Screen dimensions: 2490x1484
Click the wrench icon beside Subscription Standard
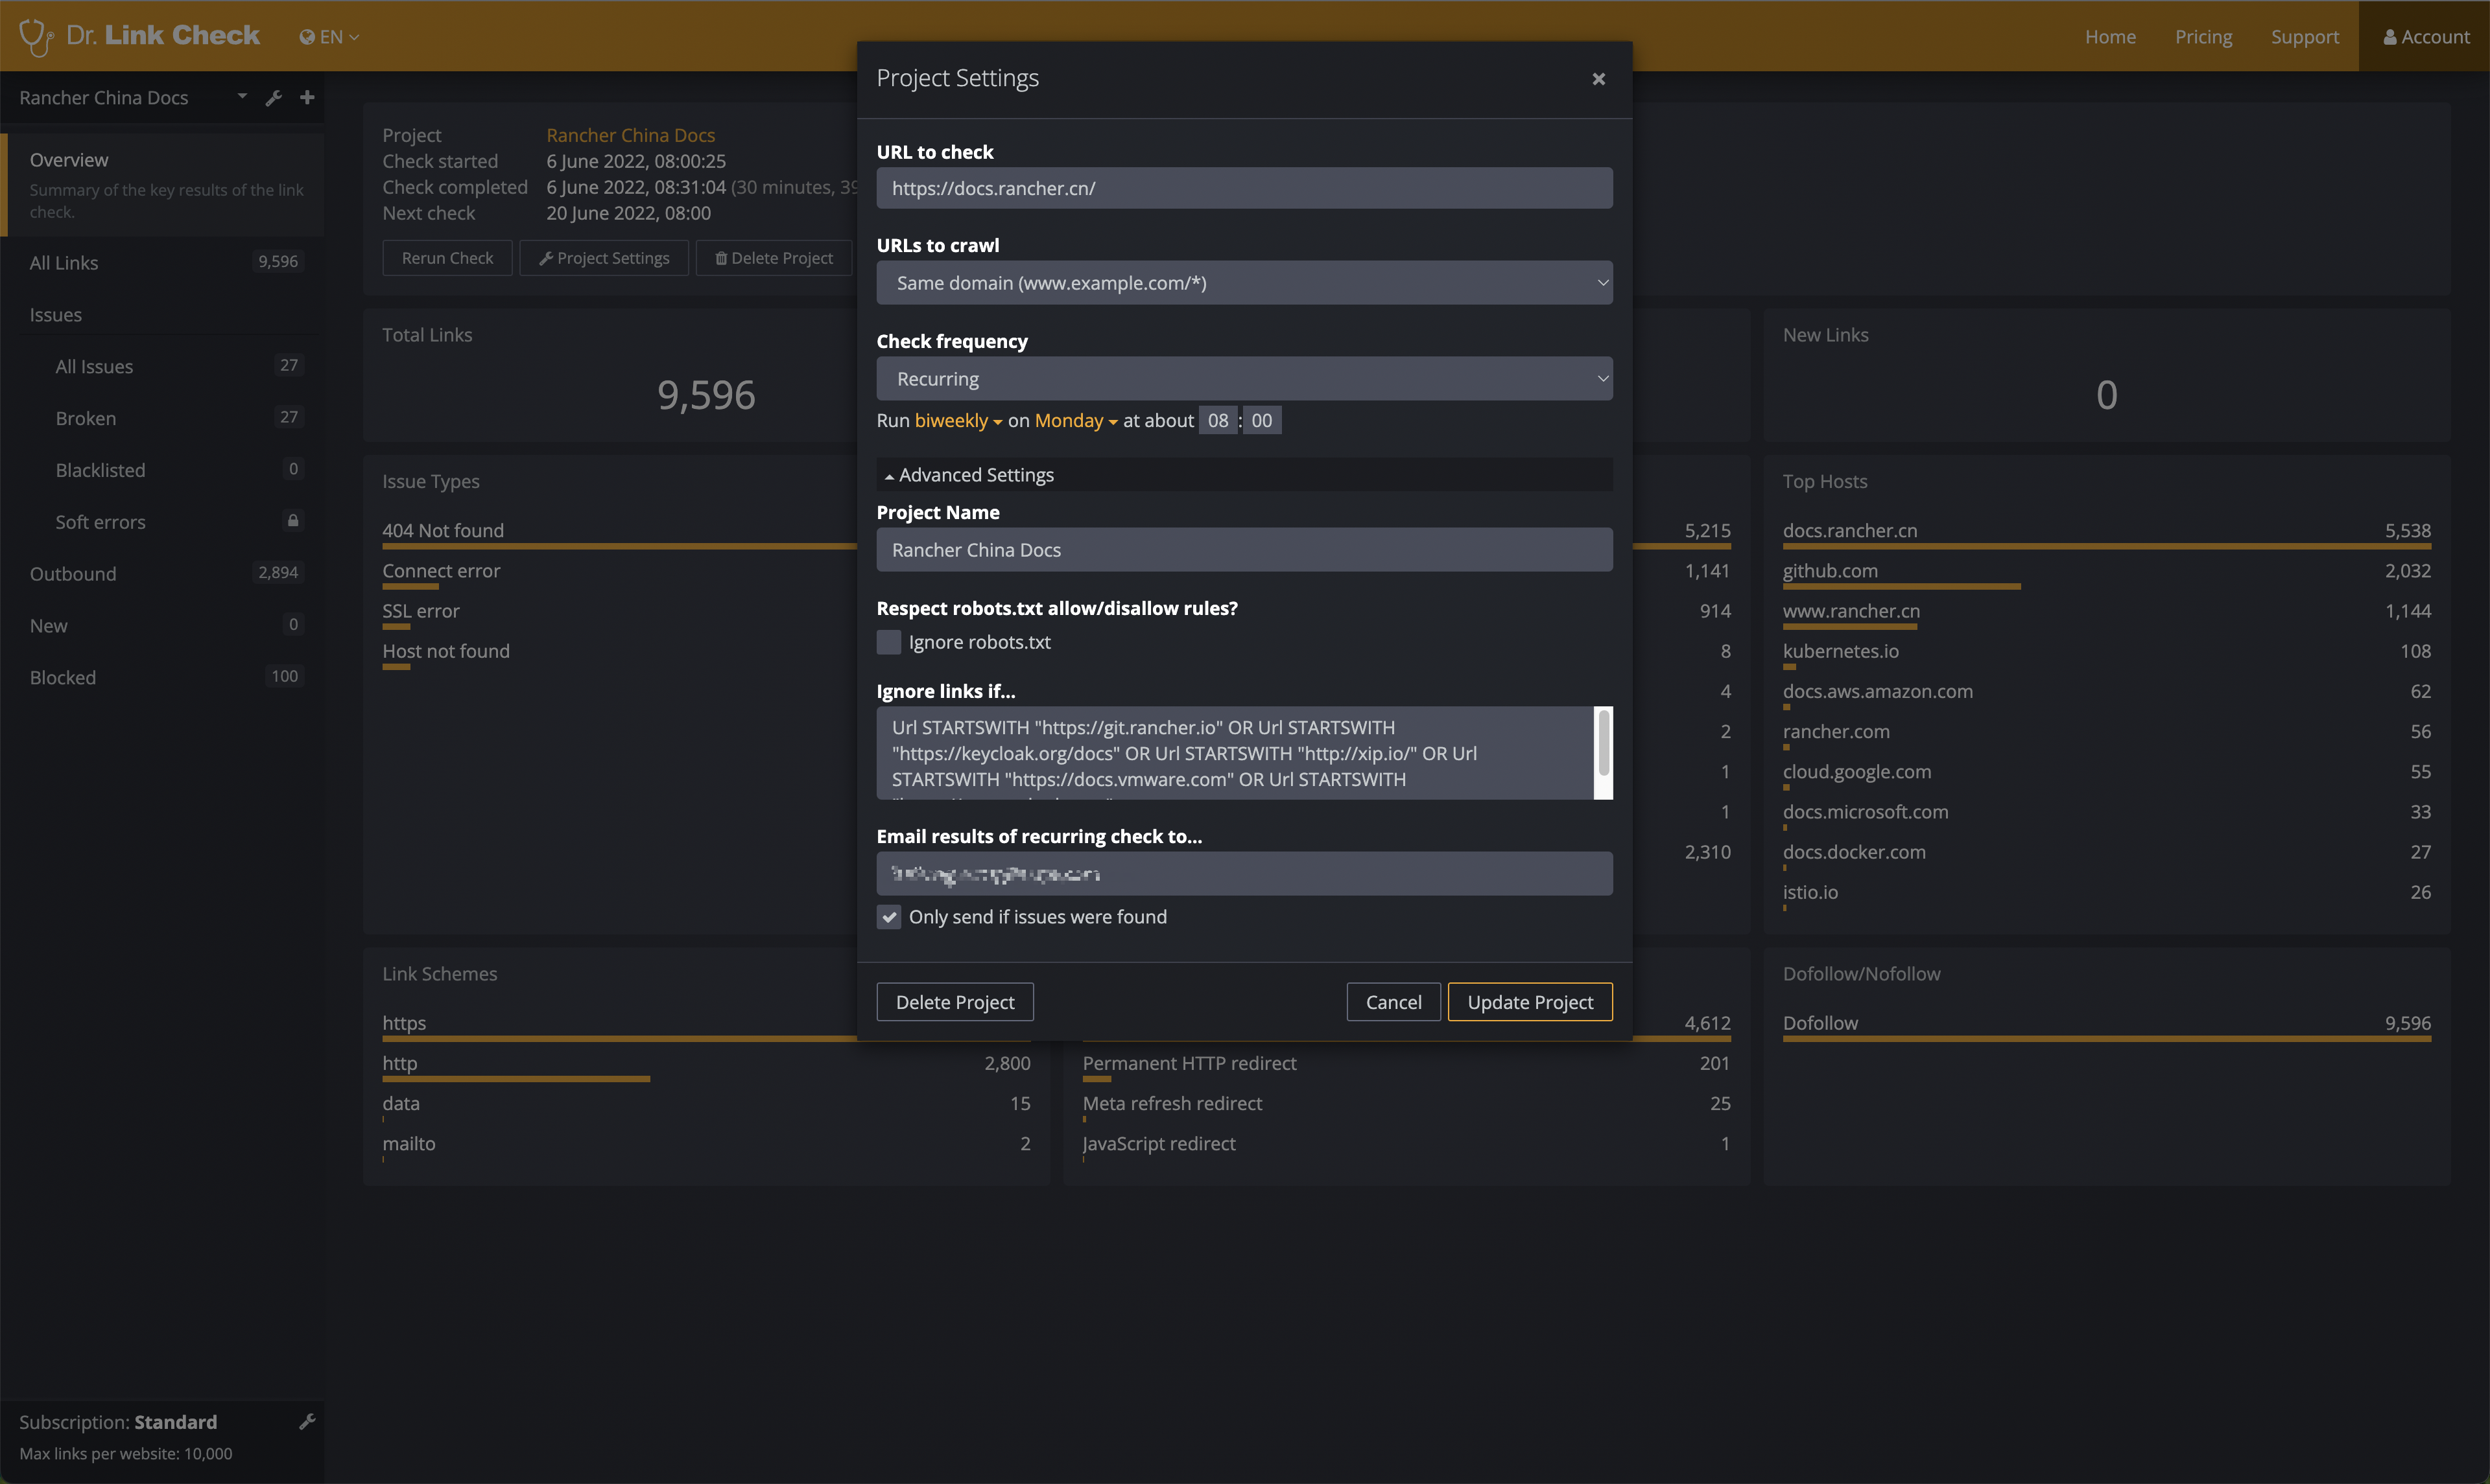(x=307, y=1421)
